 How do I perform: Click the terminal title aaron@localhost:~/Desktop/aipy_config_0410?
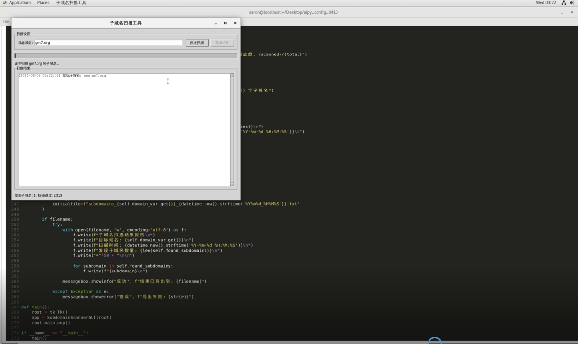pos(294,12)
